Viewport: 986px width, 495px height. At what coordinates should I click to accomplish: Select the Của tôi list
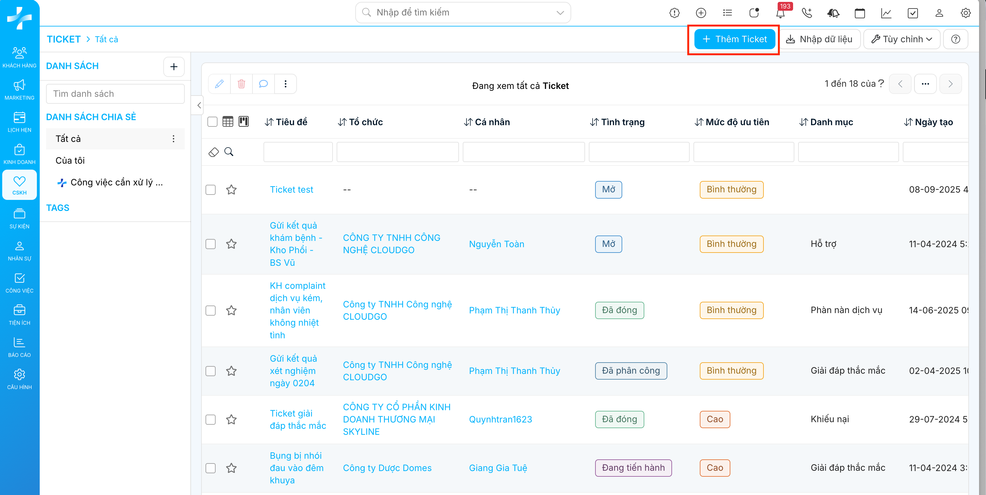point(70,160)
